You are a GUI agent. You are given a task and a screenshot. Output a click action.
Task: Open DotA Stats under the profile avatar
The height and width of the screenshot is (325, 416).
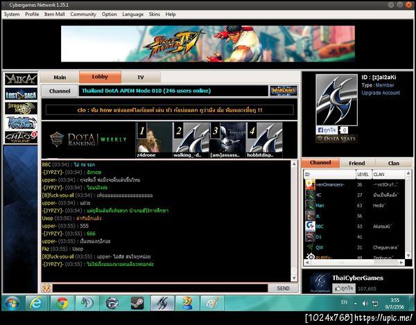point(336,139)
